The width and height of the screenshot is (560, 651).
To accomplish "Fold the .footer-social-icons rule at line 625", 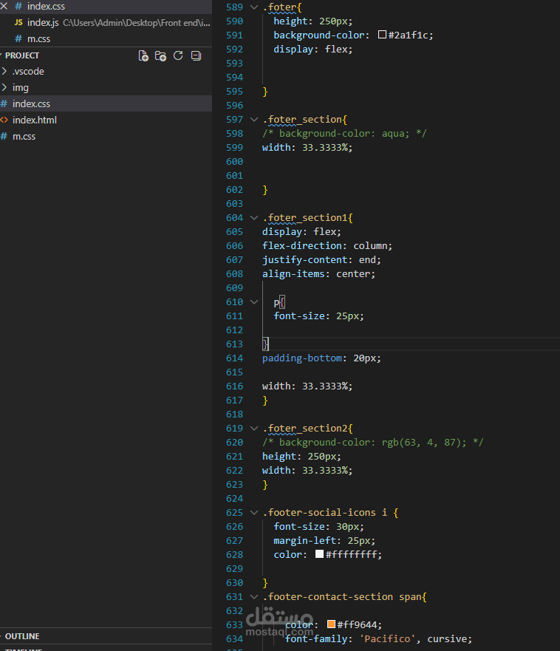I will 254,512.
